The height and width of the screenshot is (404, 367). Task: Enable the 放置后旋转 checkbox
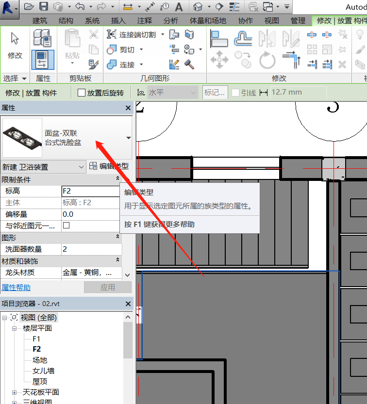pos(82,93)
